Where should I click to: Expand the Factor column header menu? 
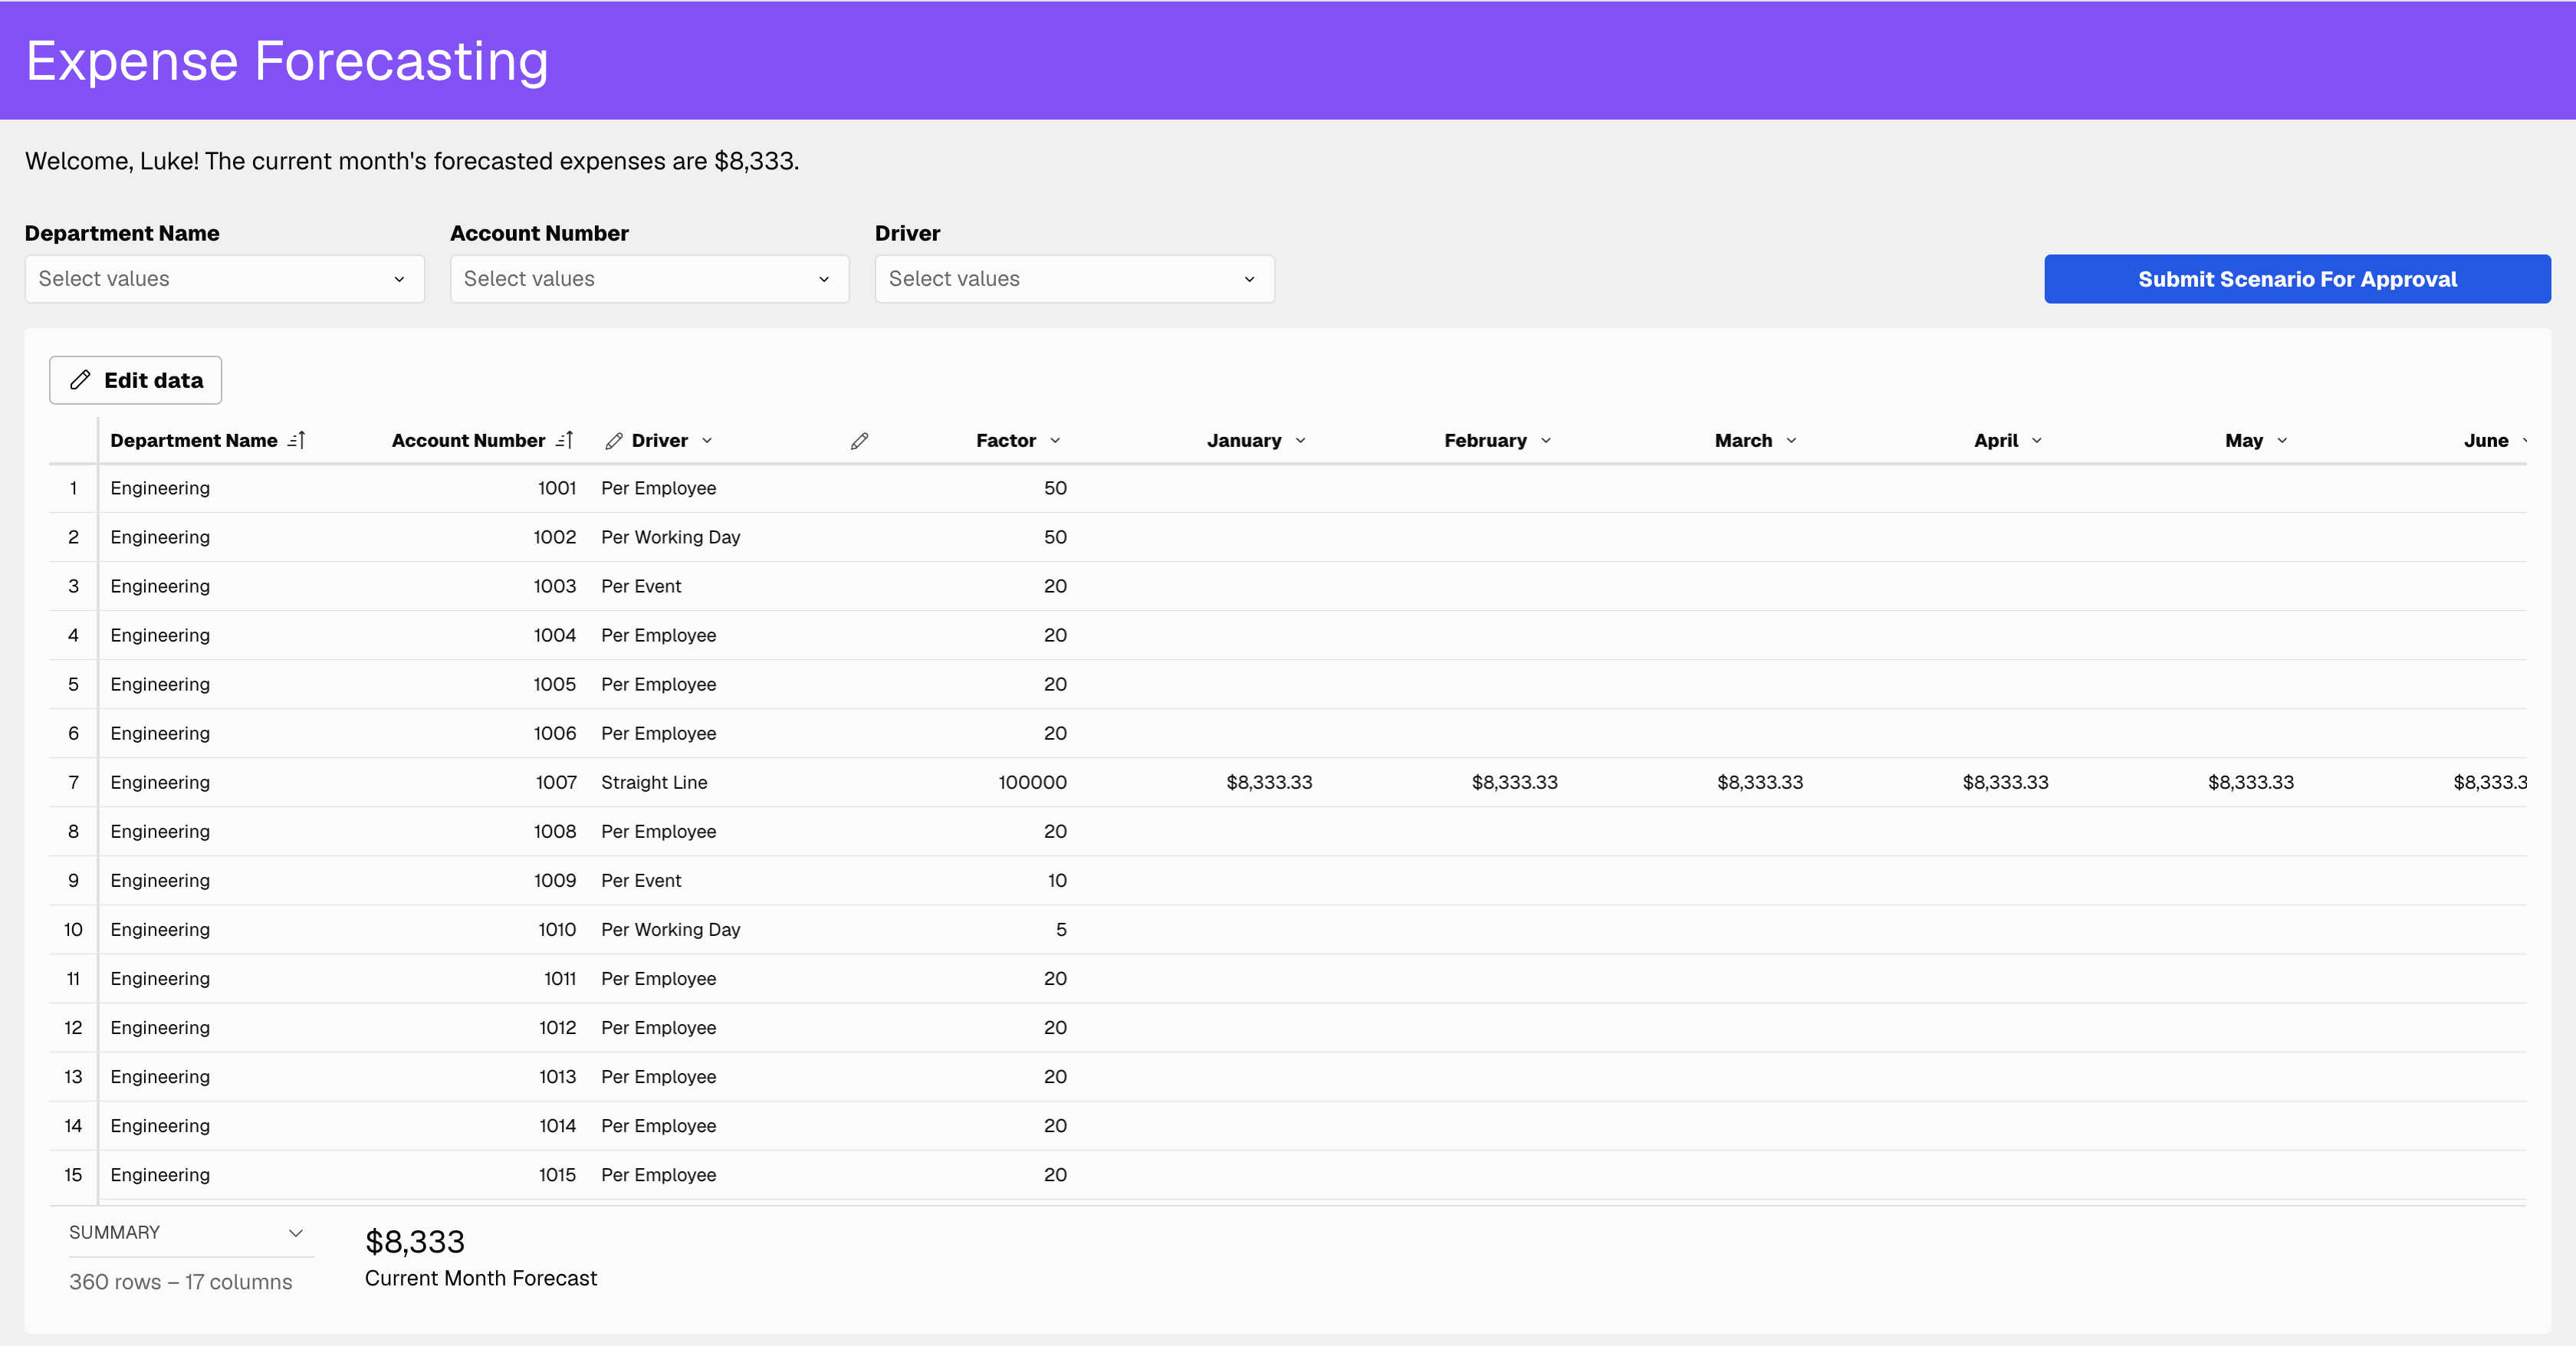(x=1056, y=440)
